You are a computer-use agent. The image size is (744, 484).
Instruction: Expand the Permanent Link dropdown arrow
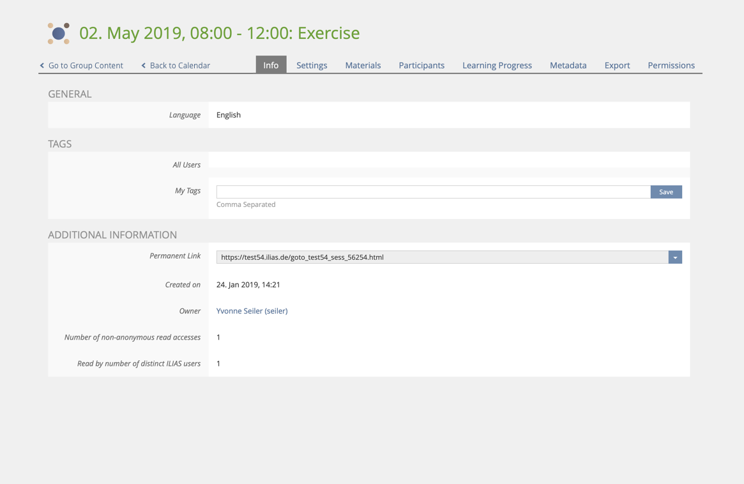(x=675, y=257)
